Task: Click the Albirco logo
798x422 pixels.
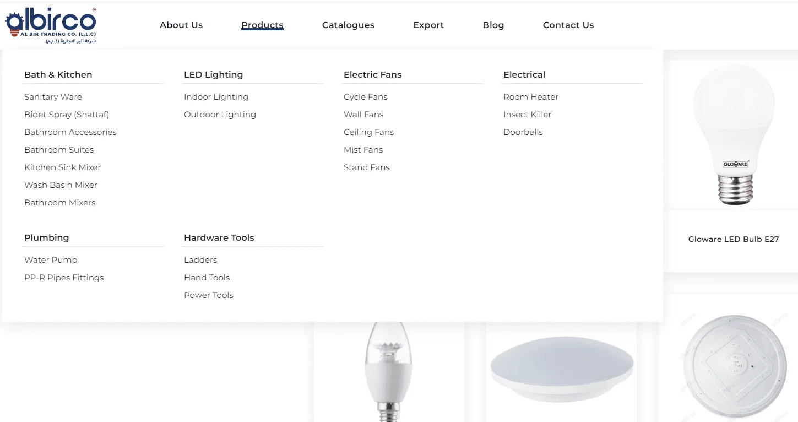Action: point(51,25)
